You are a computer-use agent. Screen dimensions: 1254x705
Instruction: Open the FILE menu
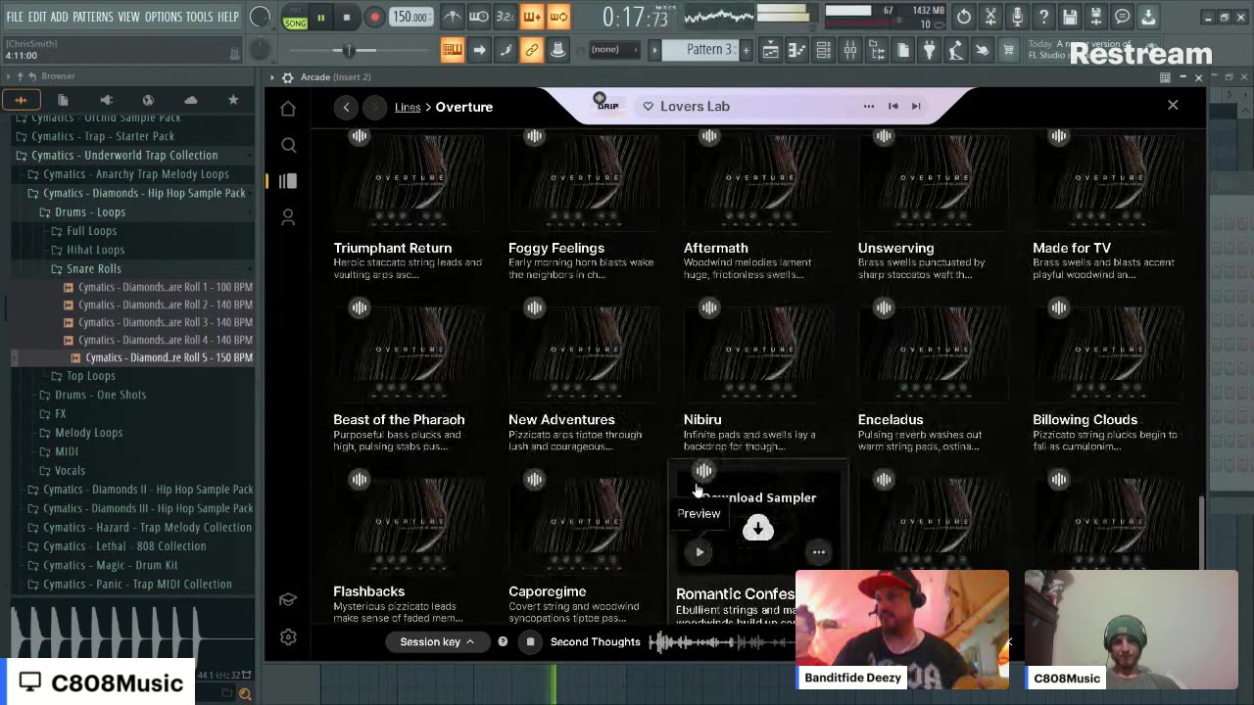coord(15,17)
